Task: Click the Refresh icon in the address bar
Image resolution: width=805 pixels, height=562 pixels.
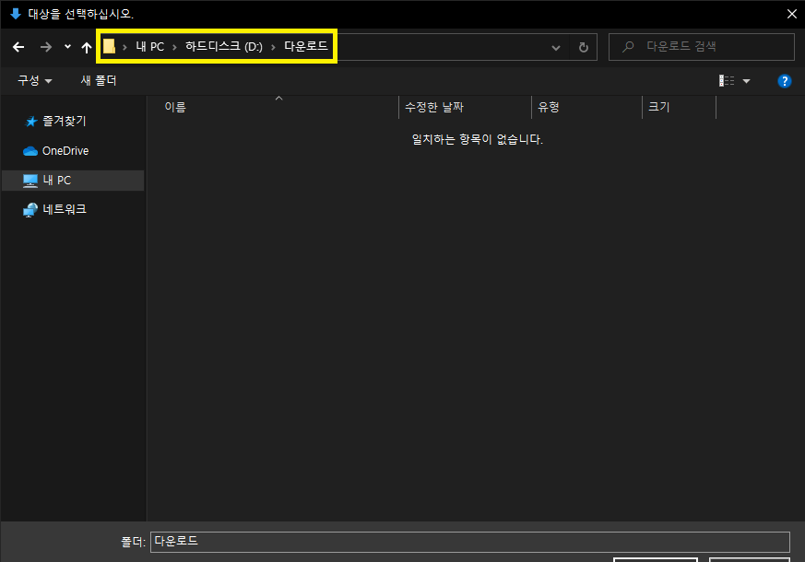Action: [x=583, y=46]
